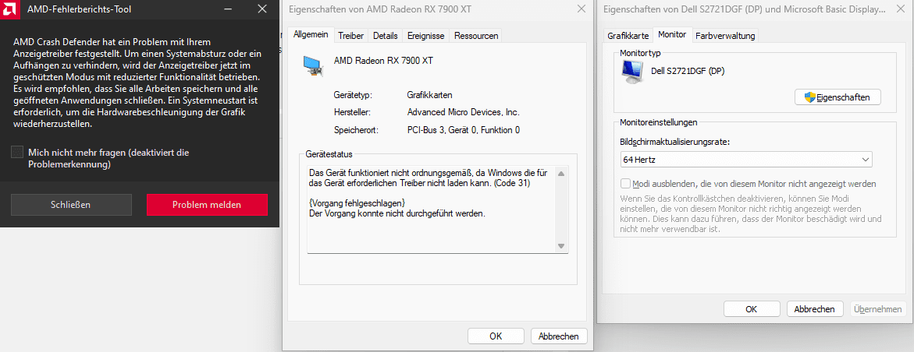Close the AMD Radeon RX 7900 XT properties window
914x352 pixels.
(581, 9)
